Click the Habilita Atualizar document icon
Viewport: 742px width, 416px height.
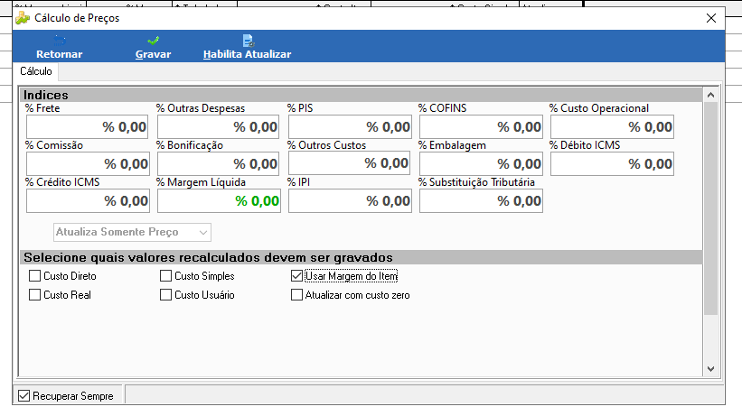tap(248, 41)
